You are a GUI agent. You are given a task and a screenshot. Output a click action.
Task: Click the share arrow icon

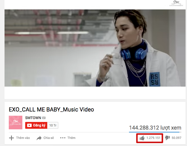click(39, 138)
